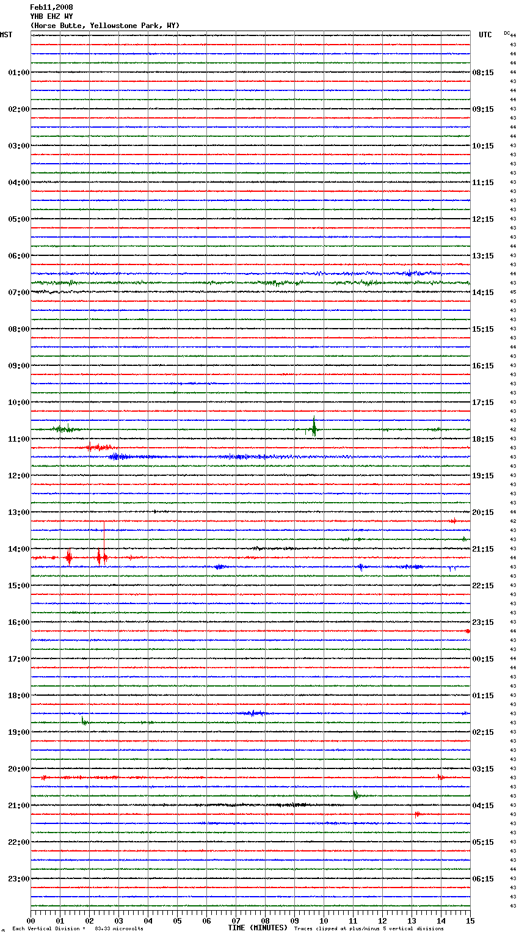The image size is (519, 937).
Task: Click minute tick label '15' on bottom axis
Action: point(470,921)
